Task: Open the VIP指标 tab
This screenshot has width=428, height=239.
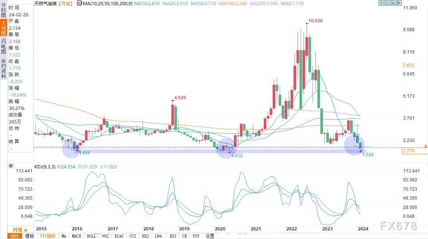Action: pyautogui.click(x=48, y=236)
